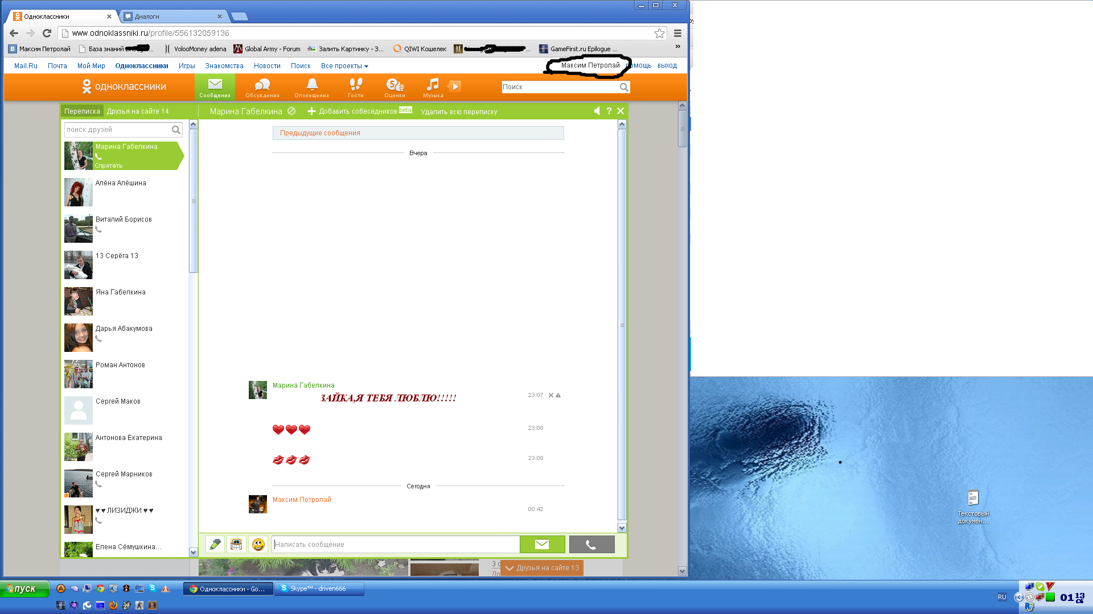Switch to the Друзья на сайте 14 tab
Screen dimensions: 1093x614
(x=138, y=111)
